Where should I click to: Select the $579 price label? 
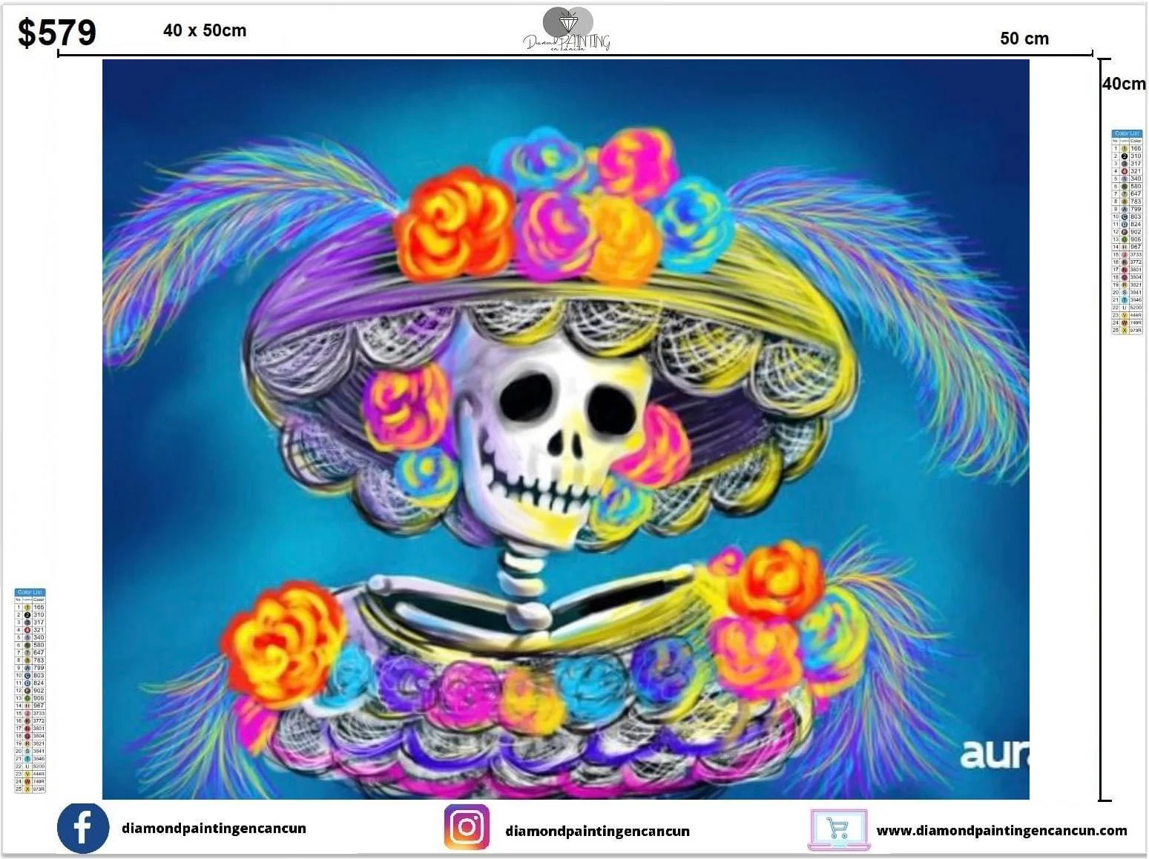(57, 33)
